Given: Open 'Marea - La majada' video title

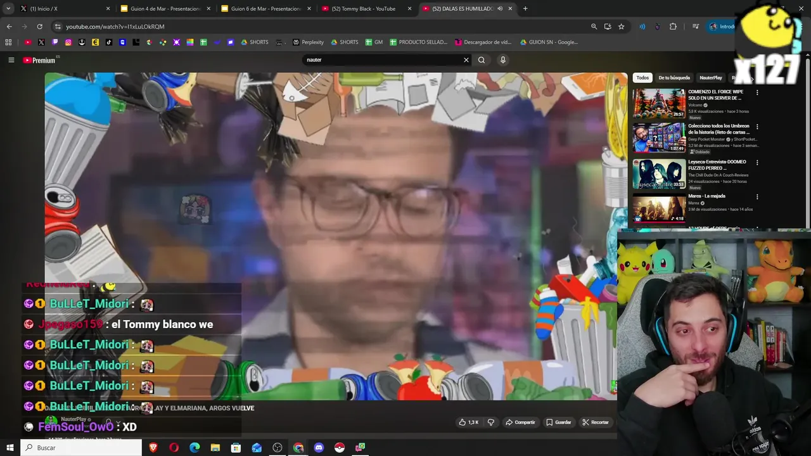Looking at the screenshot, I should point(706,196).
